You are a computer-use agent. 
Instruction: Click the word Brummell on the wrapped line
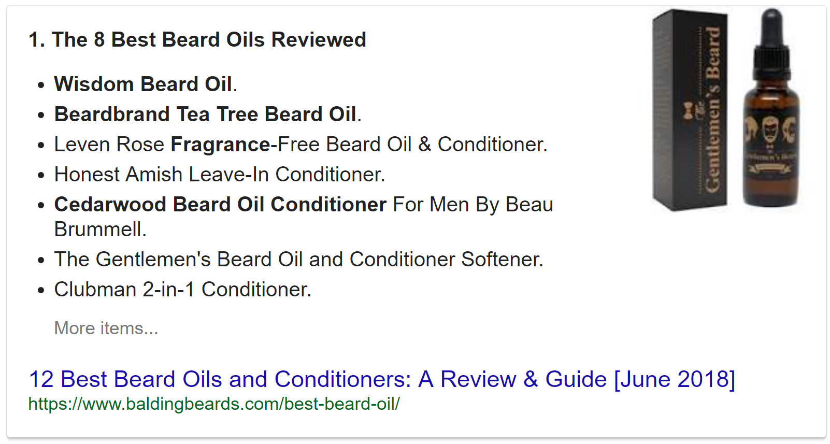click(98, 229)
